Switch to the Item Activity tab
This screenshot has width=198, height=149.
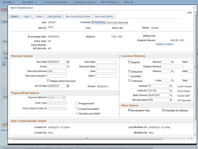pos(55,16)
